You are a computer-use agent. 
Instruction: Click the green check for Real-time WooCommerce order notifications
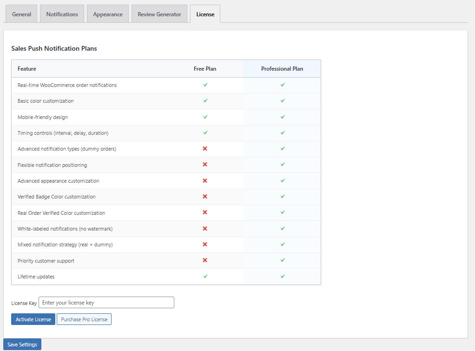click(x=205, y=85)
